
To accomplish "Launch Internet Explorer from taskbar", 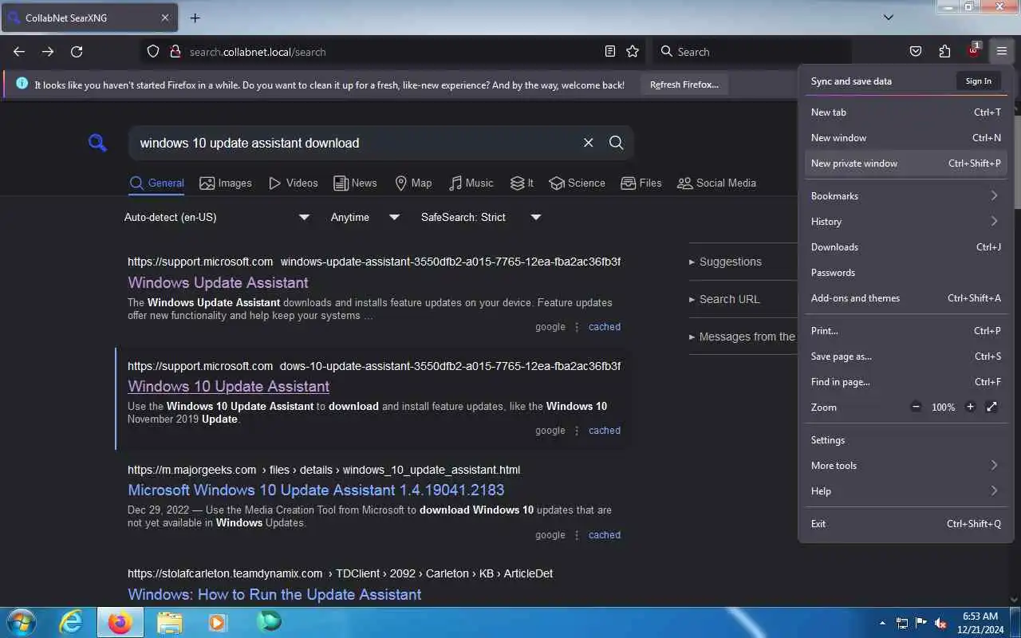I will coord(72,622).
